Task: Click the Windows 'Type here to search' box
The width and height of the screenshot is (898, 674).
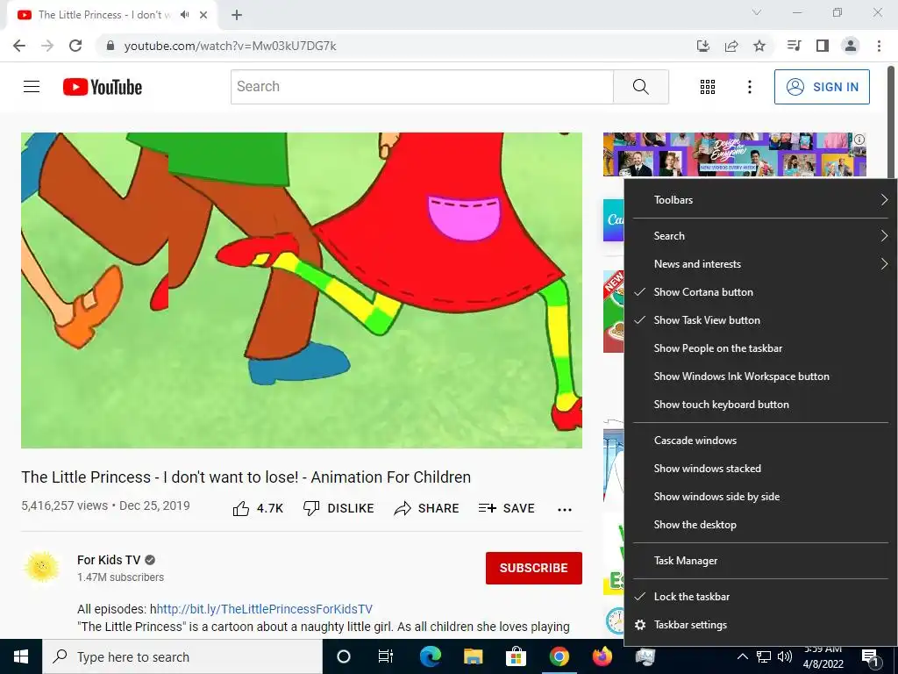Action: [182, 656]
